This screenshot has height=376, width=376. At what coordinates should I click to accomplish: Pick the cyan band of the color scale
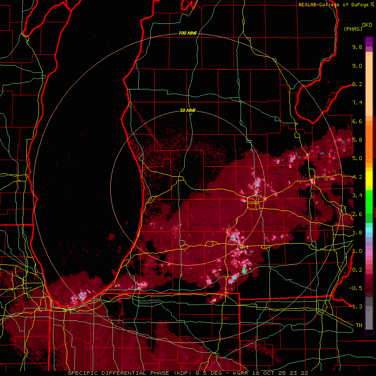pyautogui.click(x=369, y=229)
